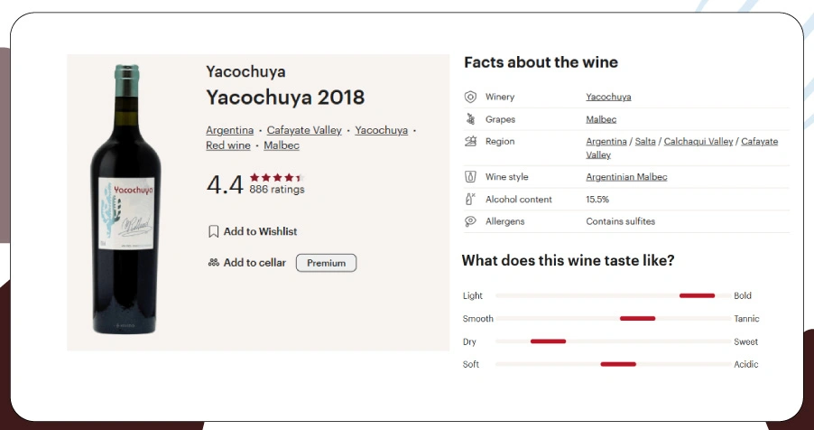
Task: Click the Cafayate Valley breadcrumb link
Action: coord(304,130)
